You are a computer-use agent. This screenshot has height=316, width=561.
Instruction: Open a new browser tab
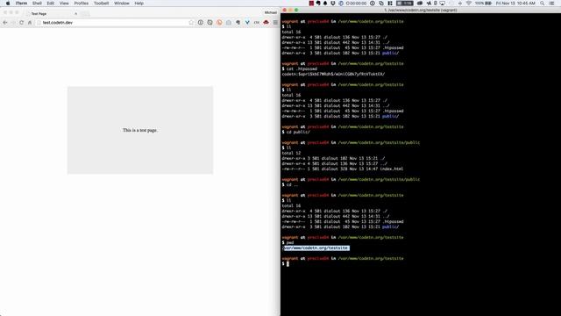pyautogui.click(x=85, y=14)
